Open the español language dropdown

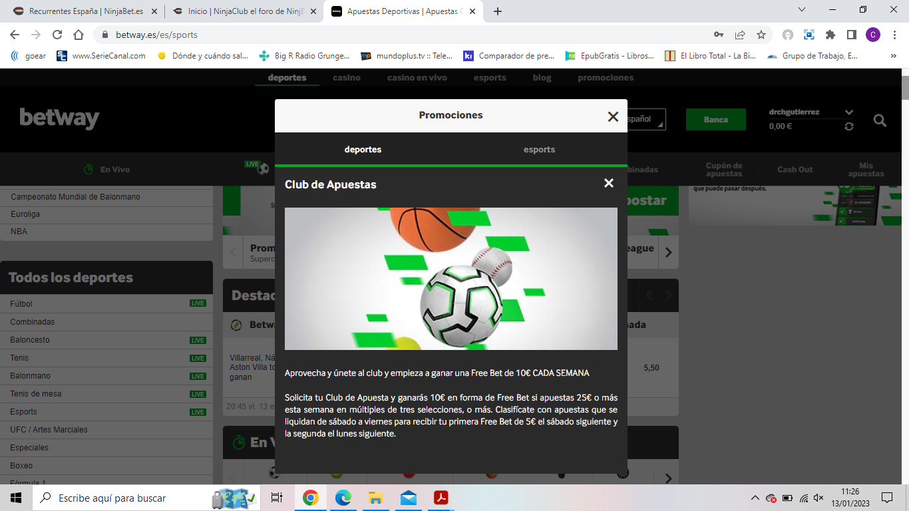pyautogui.click(x=645, y=119)
